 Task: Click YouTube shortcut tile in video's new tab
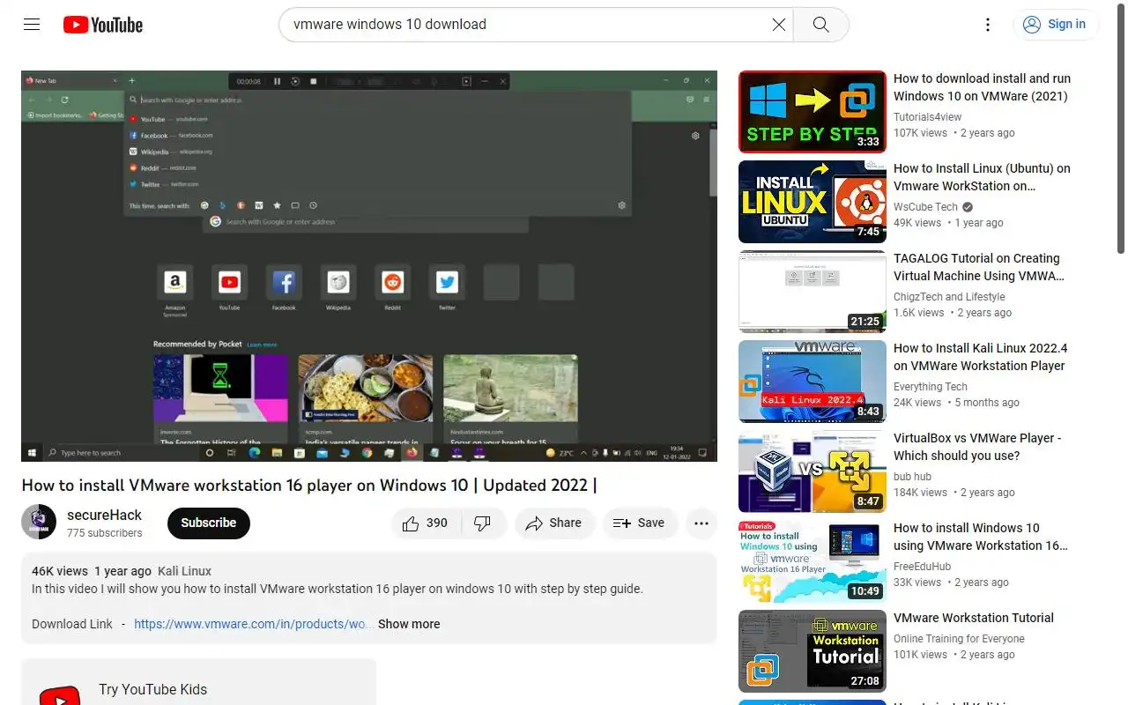click(x=229, y=282)
